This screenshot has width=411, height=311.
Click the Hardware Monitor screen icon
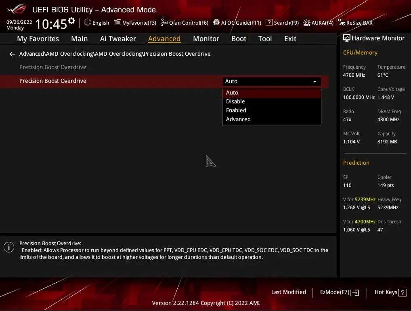click(x=346, y=38)
